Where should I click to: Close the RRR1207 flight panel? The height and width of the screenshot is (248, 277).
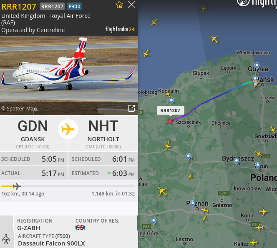[131, 5]
